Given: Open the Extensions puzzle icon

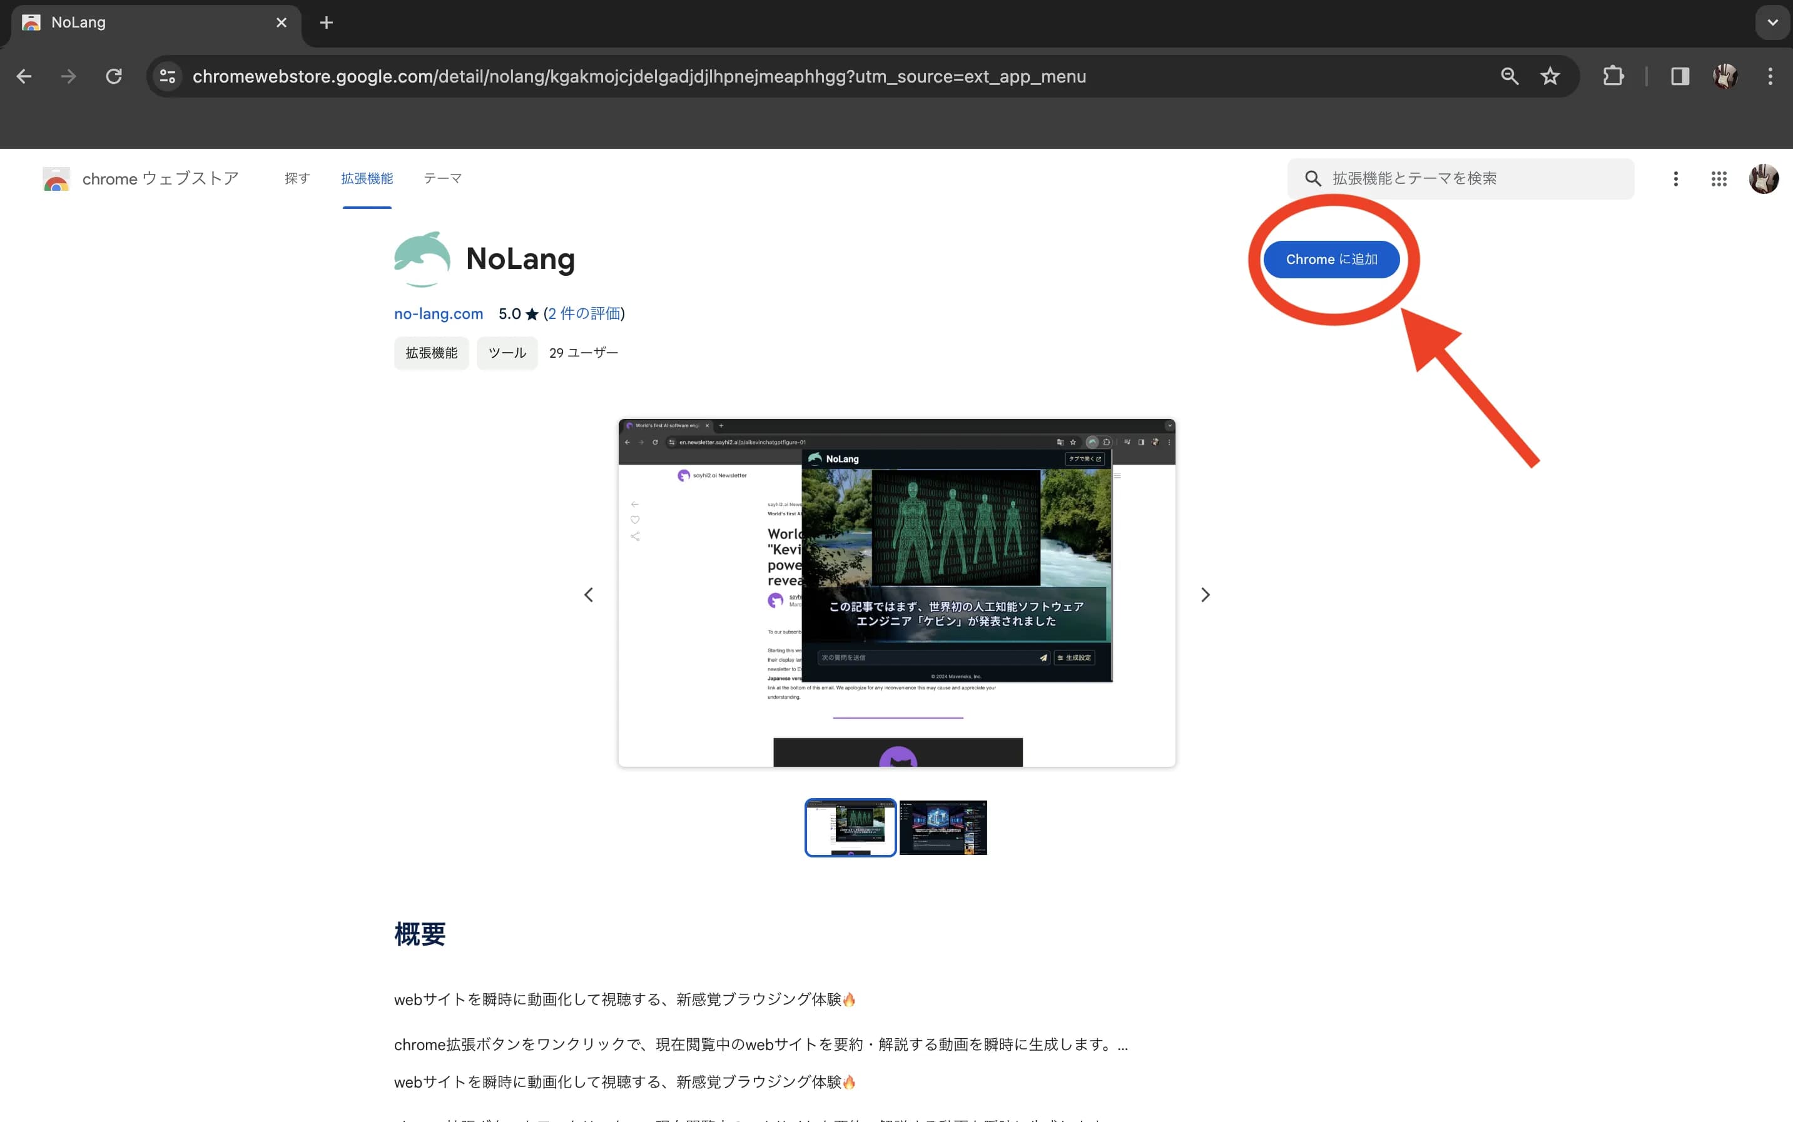Looking at the screenshot, I should [1613, 76].
